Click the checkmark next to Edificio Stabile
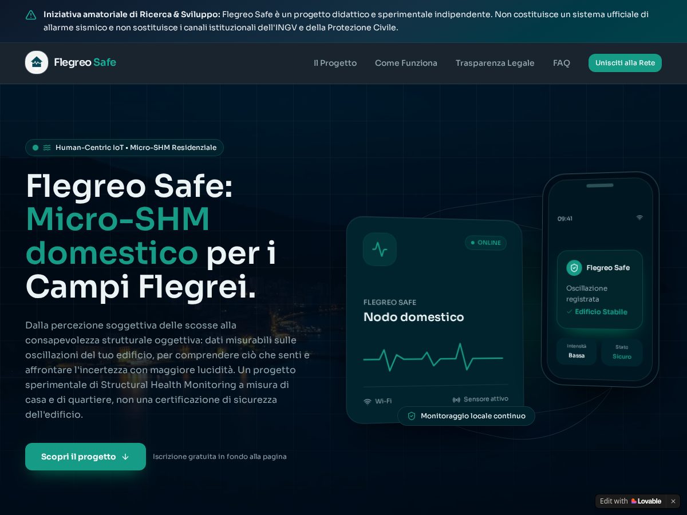The image size is (687, 515). pyautogui.click(x=569, y=312)
